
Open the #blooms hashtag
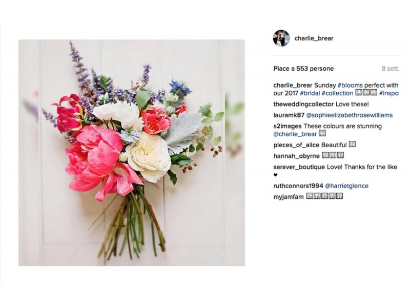(350, 85)
